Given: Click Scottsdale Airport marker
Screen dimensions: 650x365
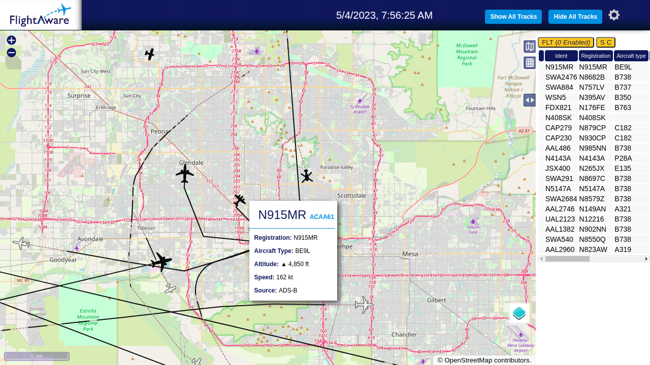Looking at the screenshot, I should coord(360,100).
